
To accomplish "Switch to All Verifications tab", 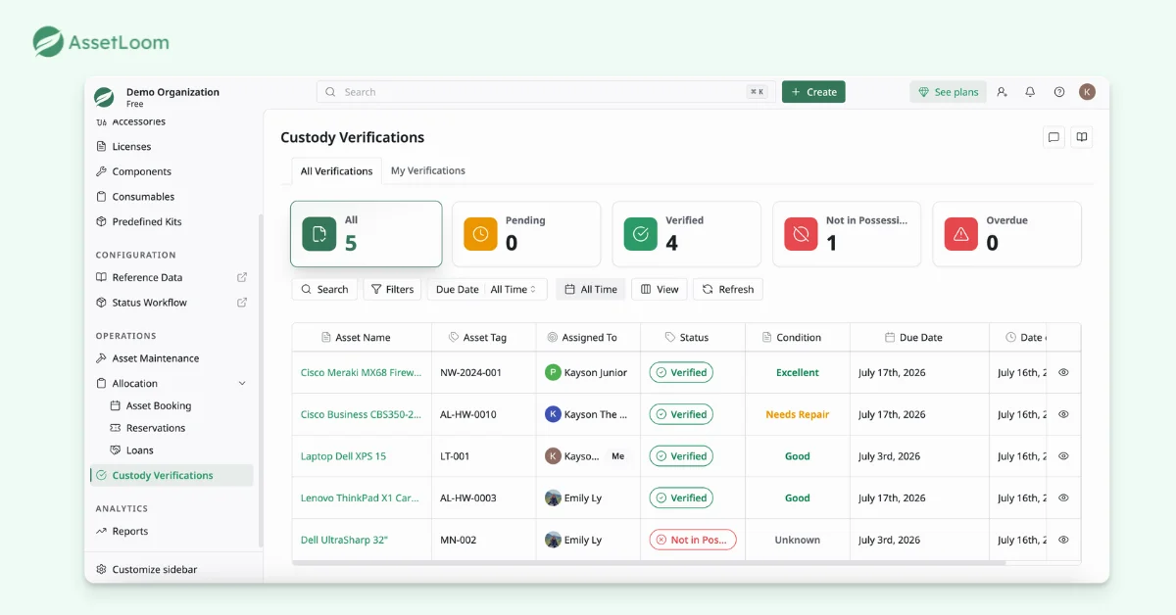I will pos(337,170).
